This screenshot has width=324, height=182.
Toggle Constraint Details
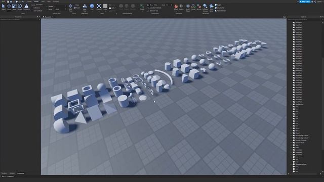pyautogui.click(x=154, y=8)
